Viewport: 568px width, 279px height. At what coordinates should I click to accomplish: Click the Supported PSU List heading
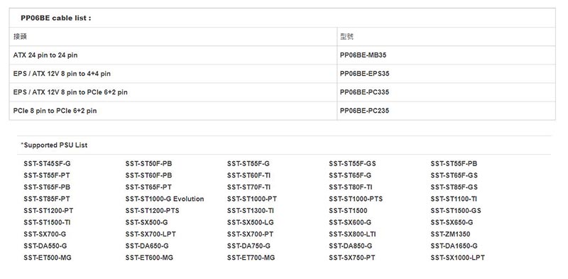[x=54, y=146]
